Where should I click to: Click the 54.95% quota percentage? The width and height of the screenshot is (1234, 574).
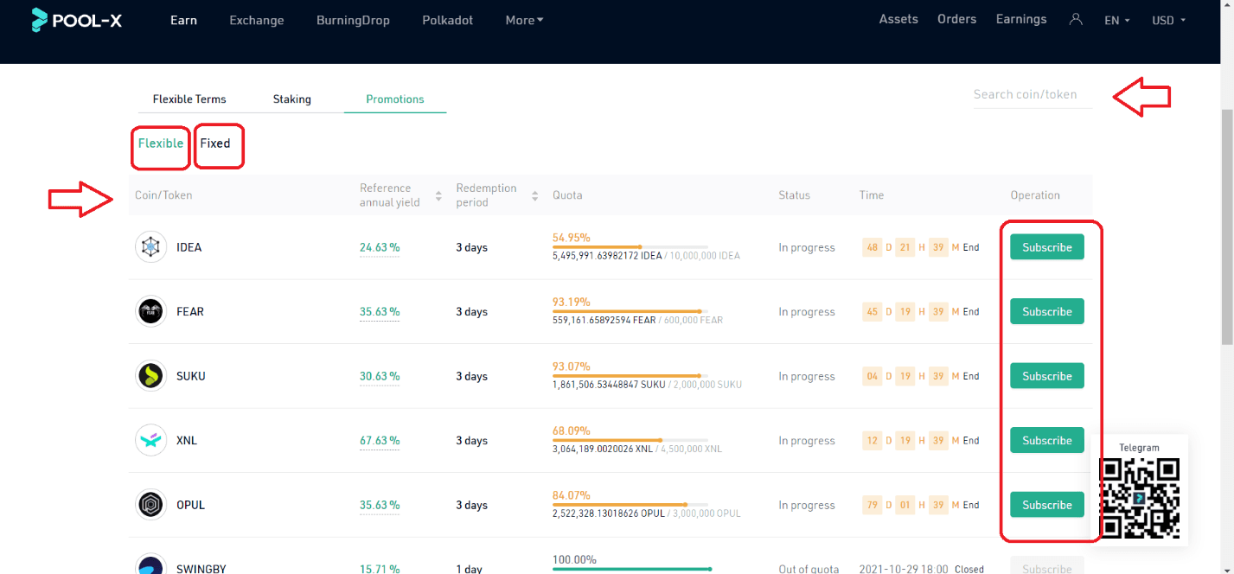571,237
